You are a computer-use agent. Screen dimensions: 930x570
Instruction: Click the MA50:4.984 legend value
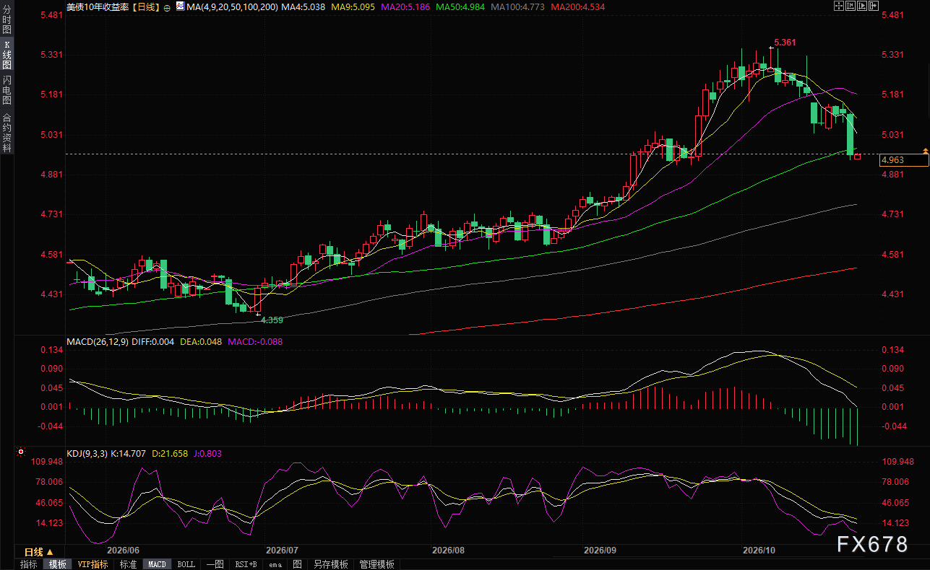(460, 7)
